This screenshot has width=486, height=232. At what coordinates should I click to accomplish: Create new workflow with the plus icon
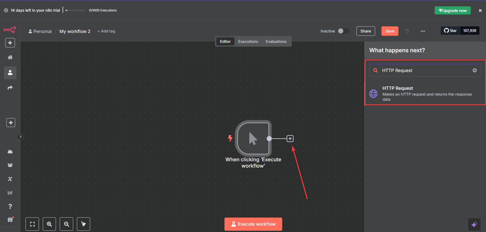point(10,43)
